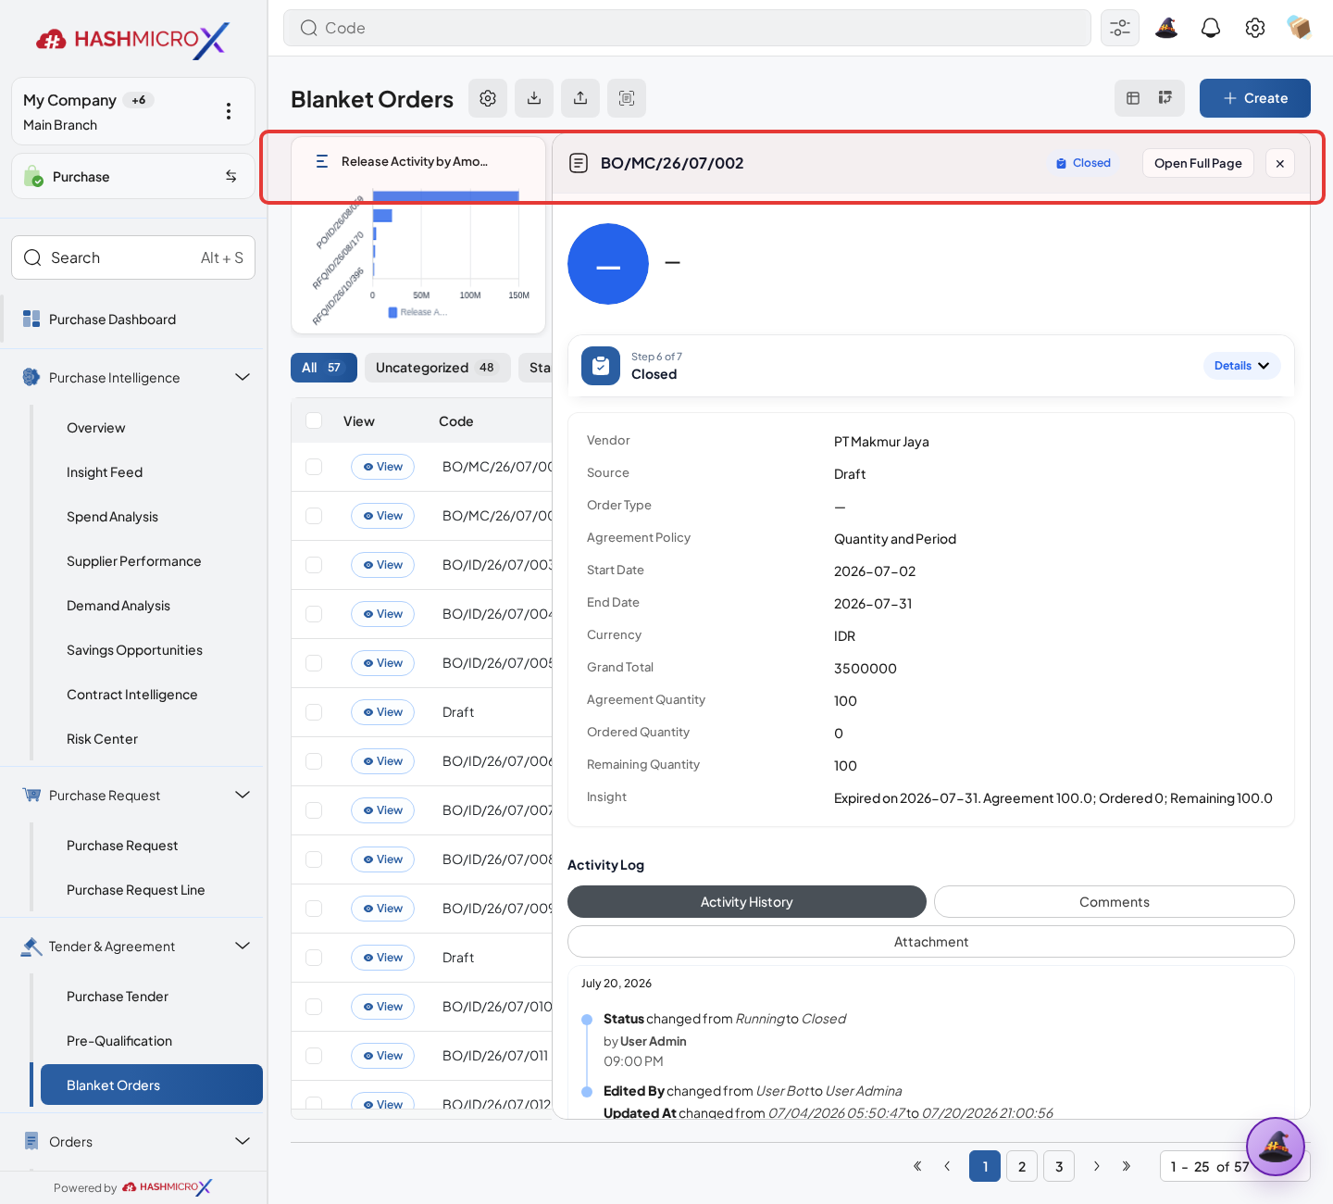Open Supplier Performance menu item
Viewport: 1333px width, 1204px height.
(134, 561)
